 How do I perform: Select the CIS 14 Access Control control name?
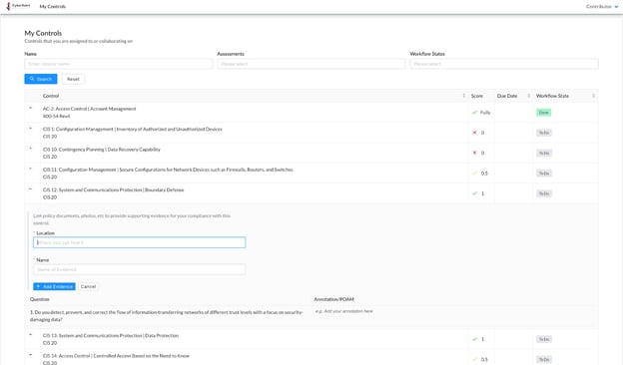tap(116, 355)
